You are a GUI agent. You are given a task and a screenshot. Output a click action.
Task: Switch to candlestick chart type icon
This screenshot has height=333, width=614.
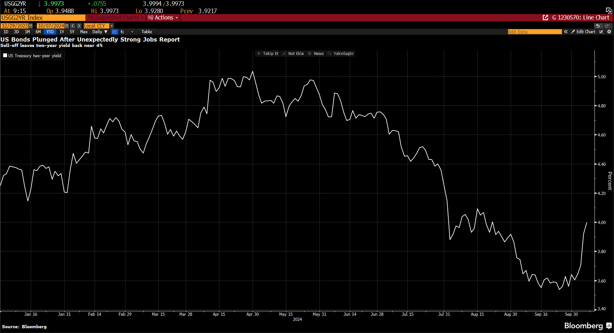[122, 32]
